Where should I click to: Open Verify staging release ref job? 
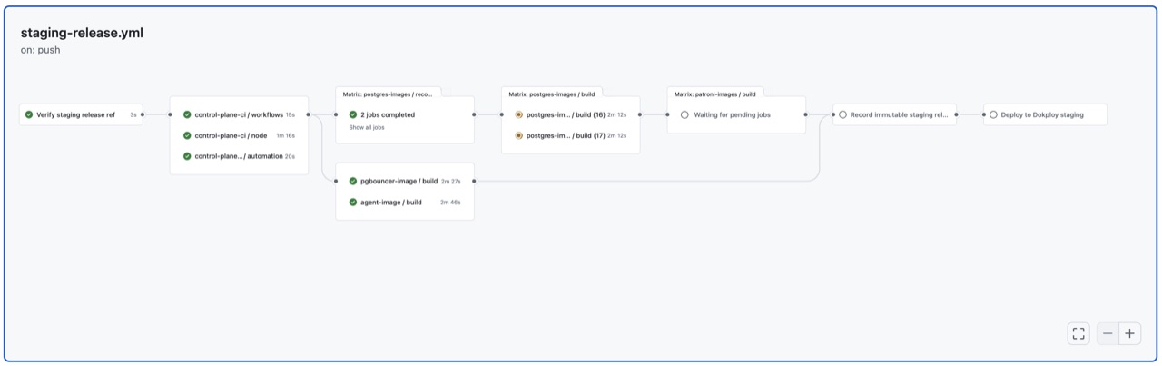coord(81,115)
